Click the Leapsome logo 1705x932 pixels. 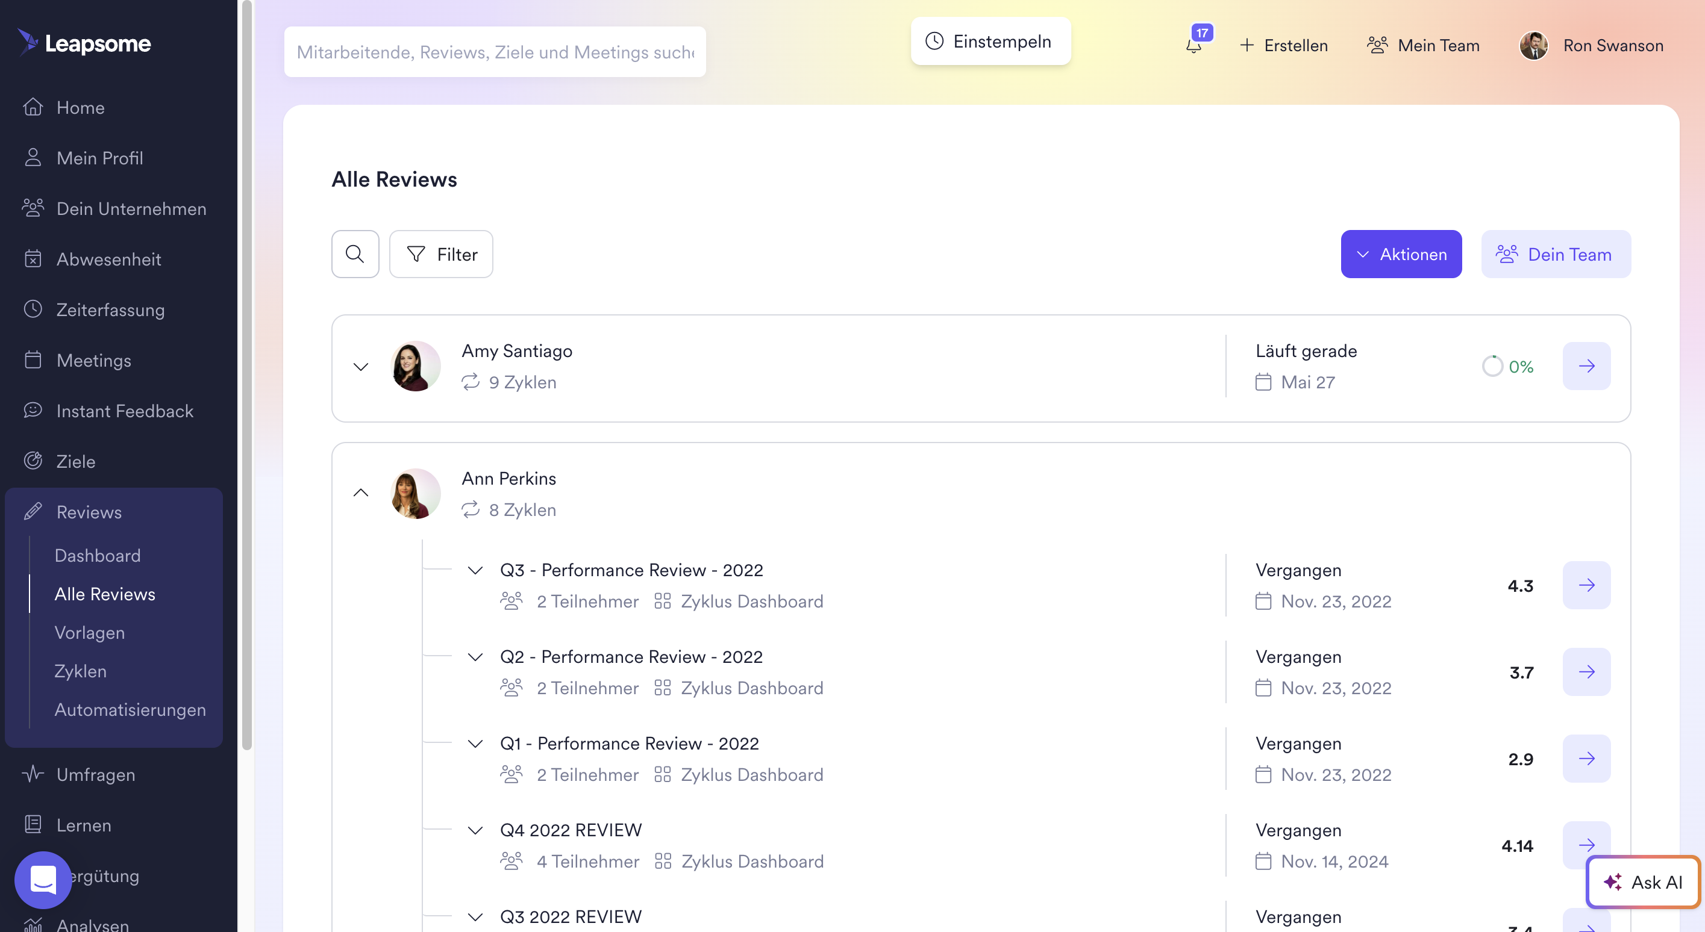pyautogui.click(x=84, y=43)
